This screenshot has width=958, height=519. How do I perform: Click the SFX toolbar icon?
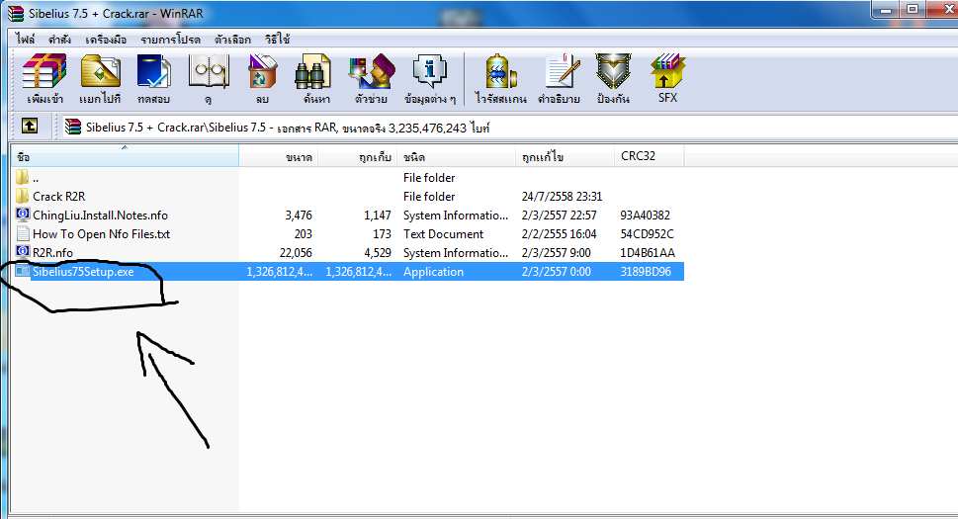tap(667, 71)
